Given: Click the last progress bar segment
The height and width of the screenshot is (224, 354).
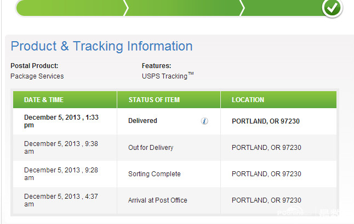Looking at the screenshot, I should pyautogui.click(x=282, y=8).
